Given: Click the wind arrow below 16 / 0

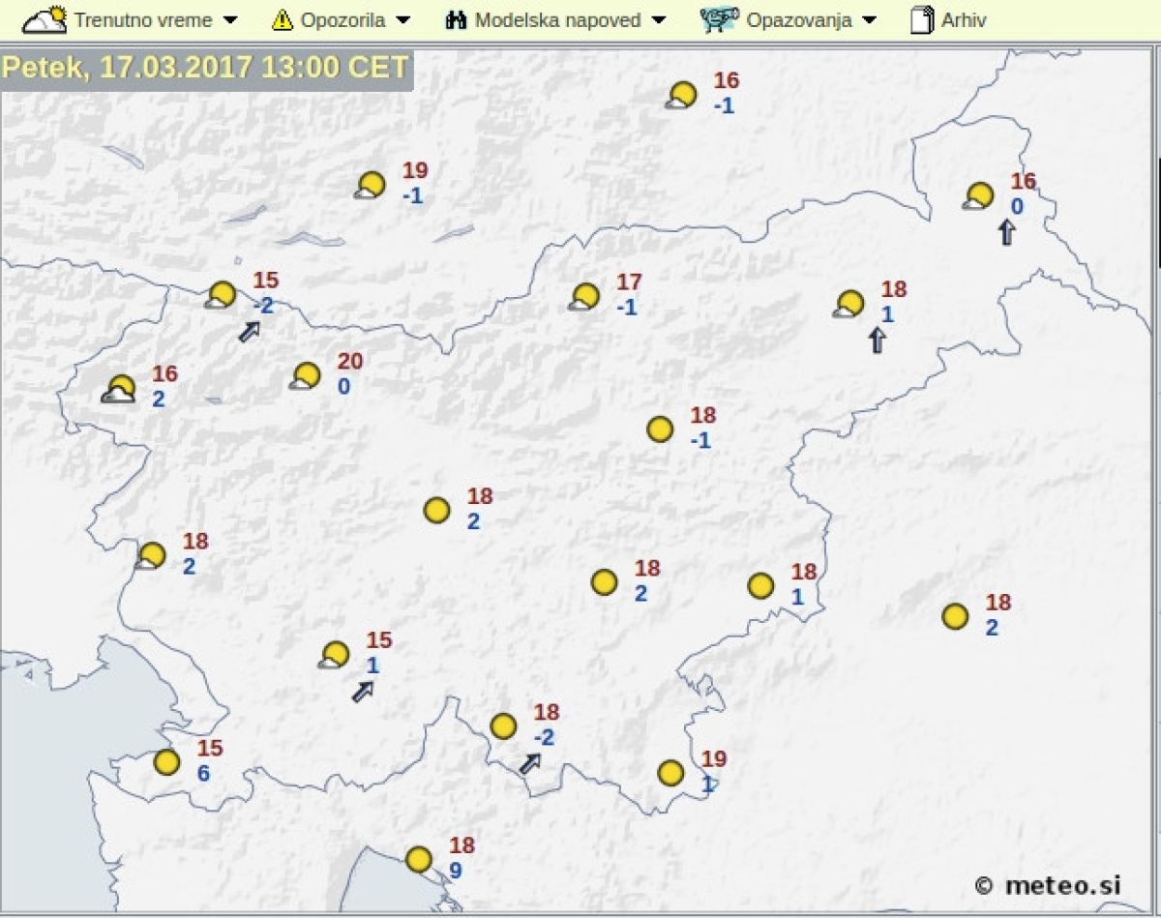Looking at the screenshot, I should [1006, 232].
